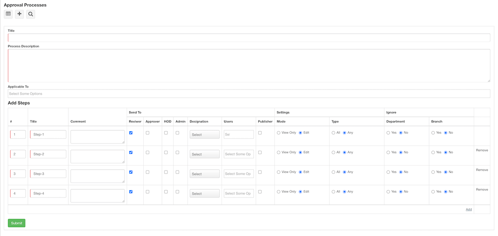
Task: Click the Step-4 title input
Action: click(48, 194)
